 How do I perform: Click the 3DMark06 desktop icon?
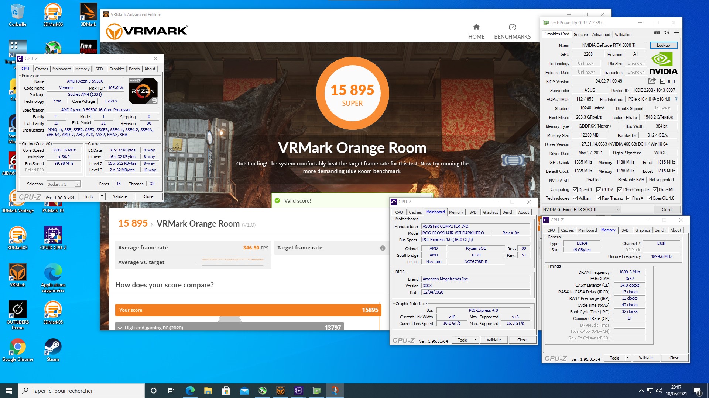(x=53, y=15)
